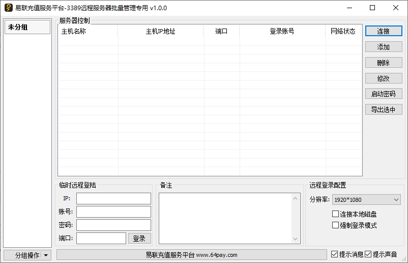Click the 删除 button

click(x=384, y=63)
